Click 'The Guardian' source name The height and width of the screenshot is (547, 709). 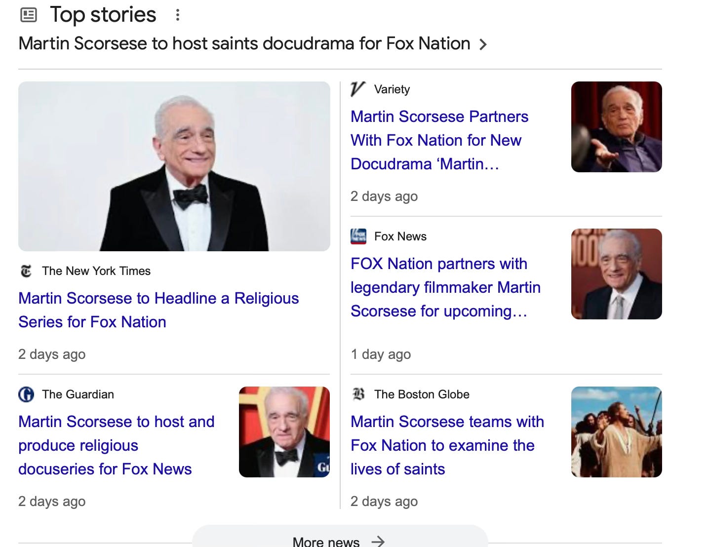point(78,394)
